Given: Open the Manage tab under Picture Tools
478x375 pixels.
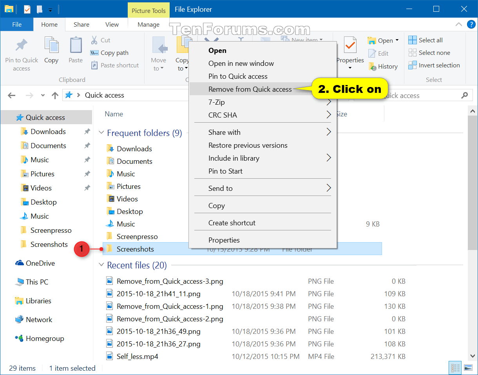Looking at the screenshot, I should pos(148,24).
